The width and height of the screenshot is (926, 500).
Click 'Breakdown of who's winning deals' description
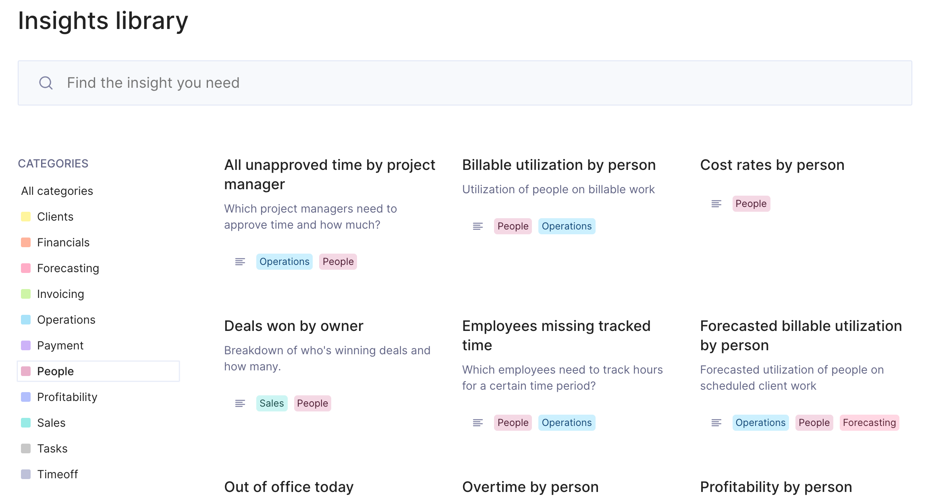(327, 358)
